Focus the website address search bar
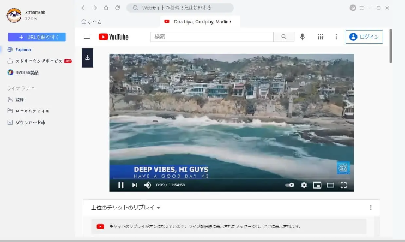 pos(180,8)
